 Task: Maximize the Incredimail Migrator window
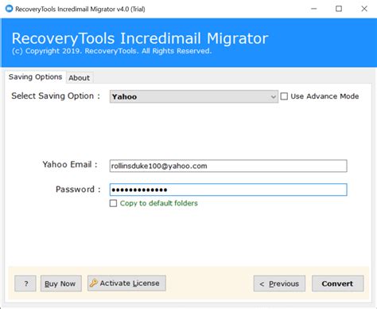(x=339, y=9)
